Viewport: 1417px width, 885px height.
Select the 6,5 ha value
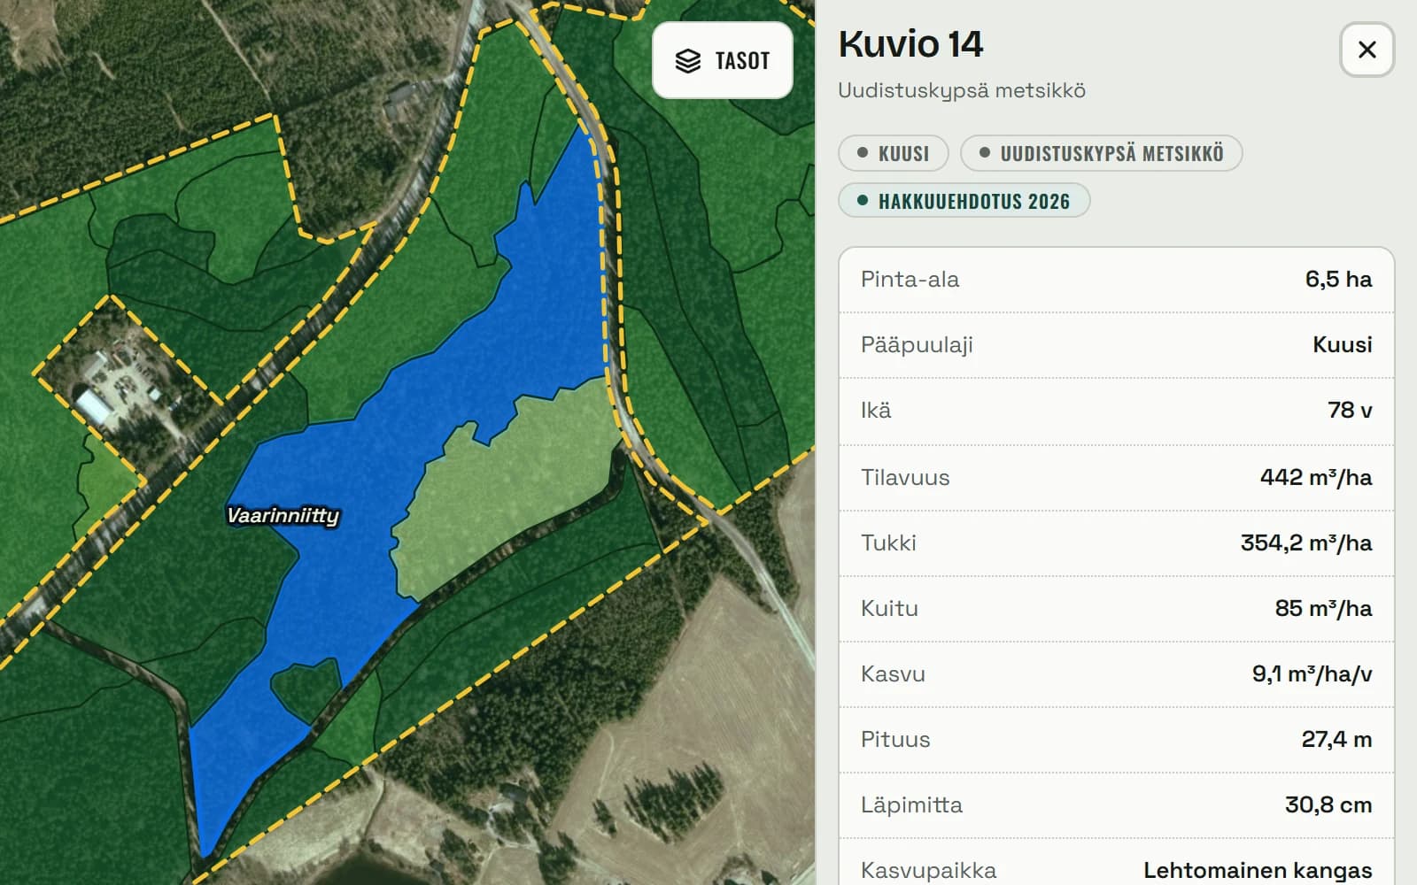(1338, 280)
